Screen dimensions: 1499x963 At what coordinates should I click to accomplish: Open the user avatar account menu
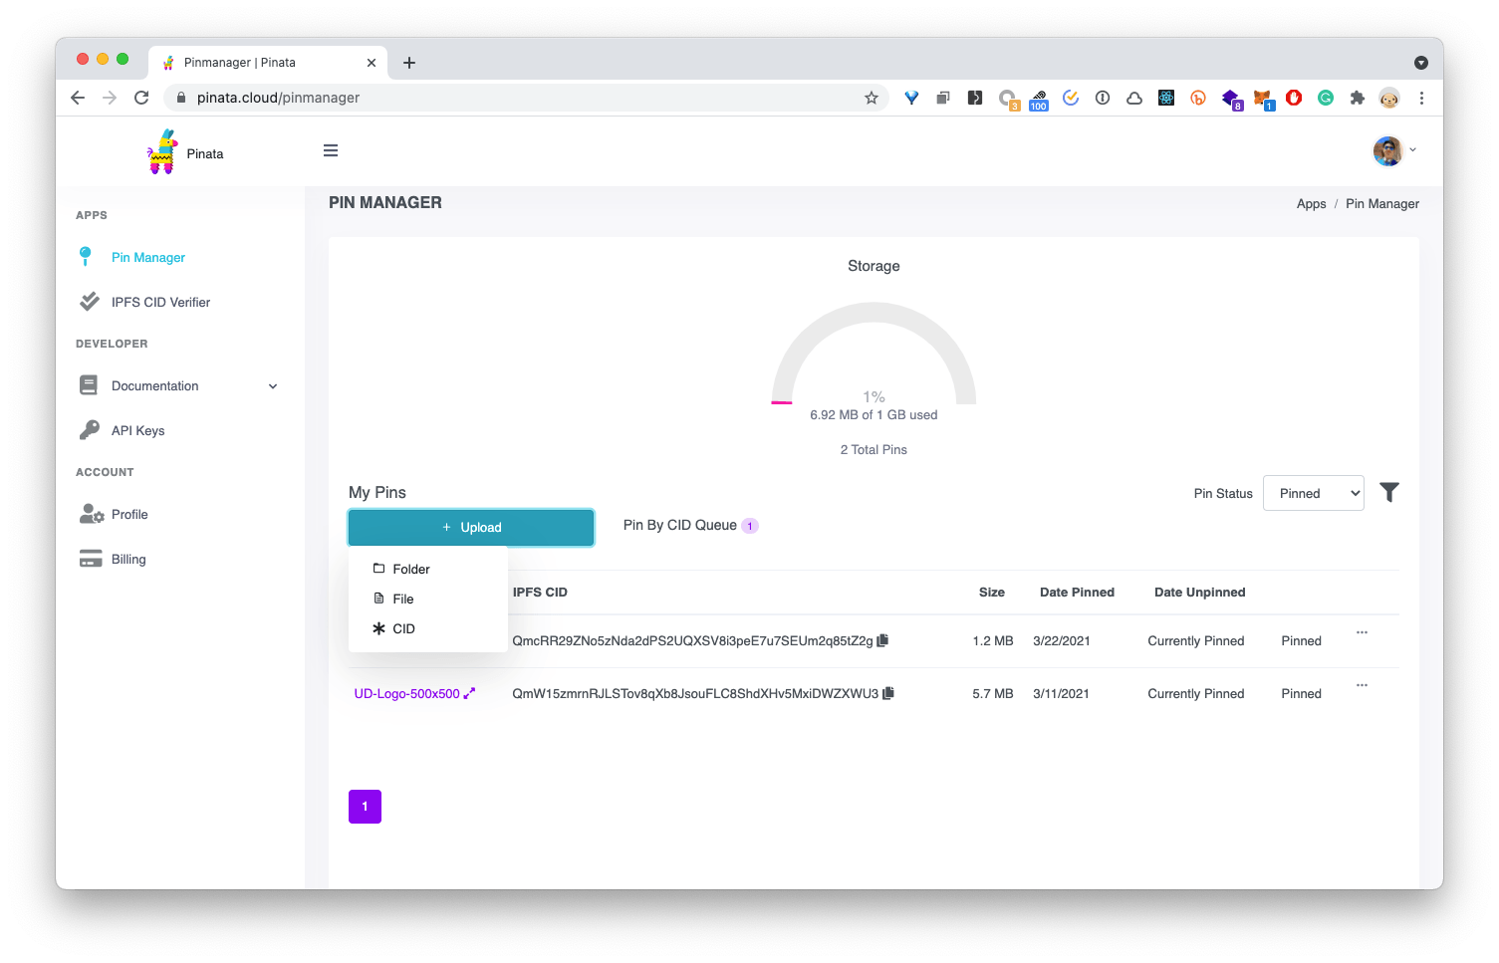(x=1393, y=151)
